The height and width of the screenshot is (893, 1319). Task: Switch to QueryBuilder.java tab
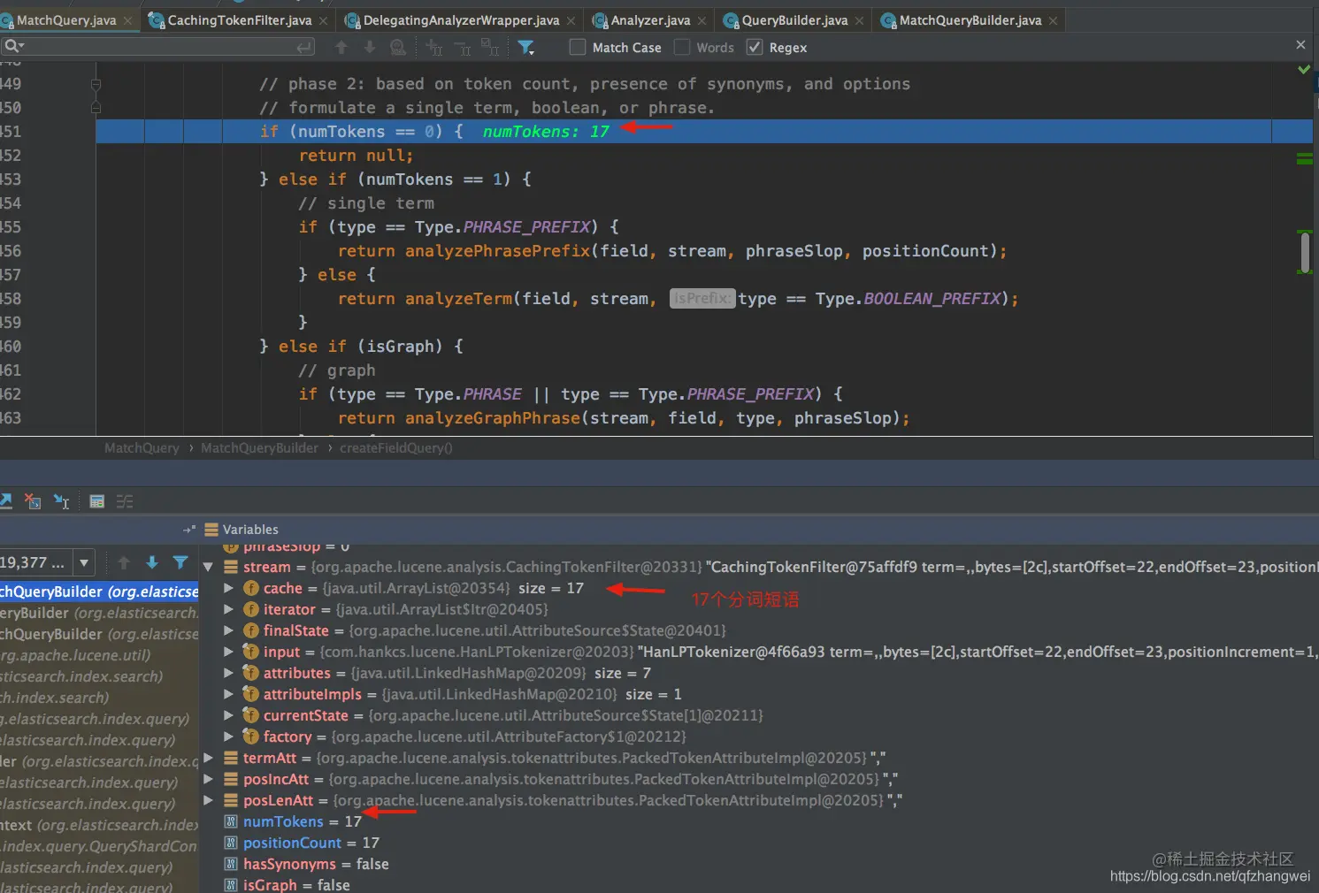coord(794,20)
